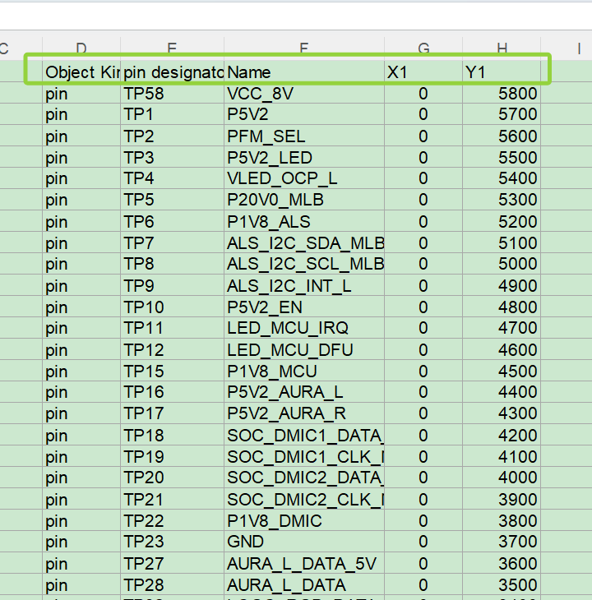Select cell TP23
The width and height of the screenshot is (592, 600).
click(172, 541)
